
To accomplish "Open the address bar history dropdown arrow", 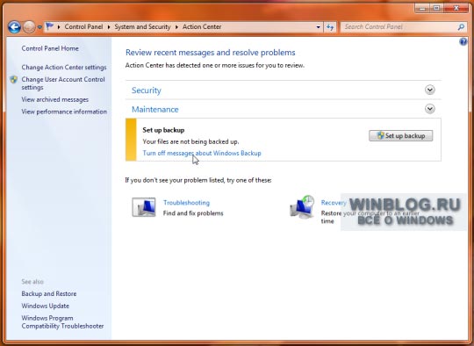I will 318,27.
